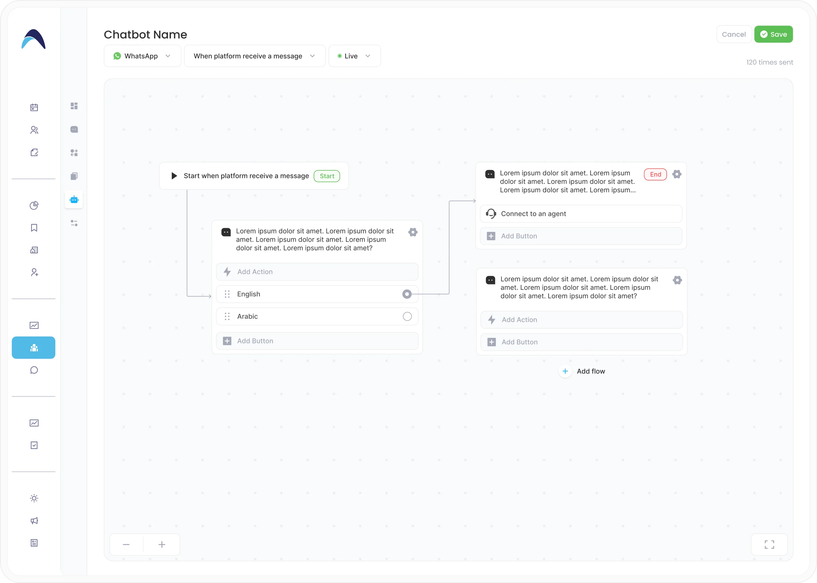Open the copy templates icon in secondary sidebar
The width and height of the screenshot is (817, 583).
click(x=74, y=176)
